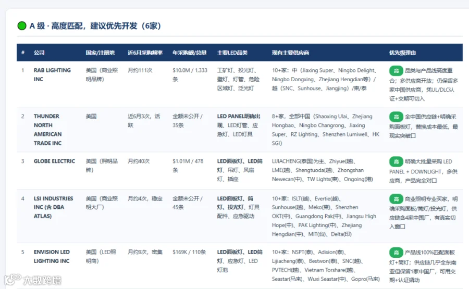The height and width of the screenshot is (289, 469).
Task: Select company THUNDER NORTH AMERICAN TRADE INC
Action: [47, 130]
